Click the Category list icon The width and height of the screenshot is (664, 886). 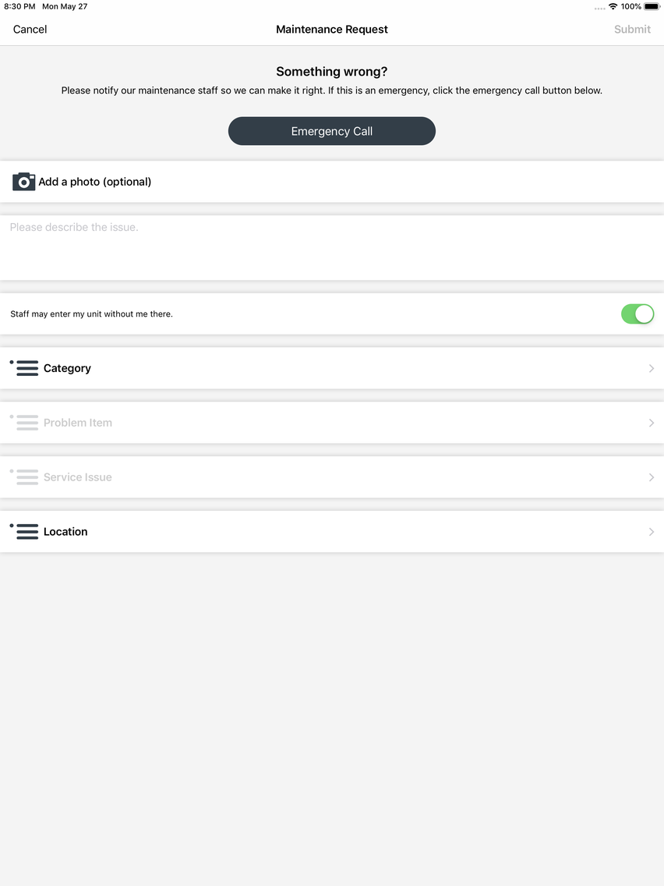click(24, 368)
